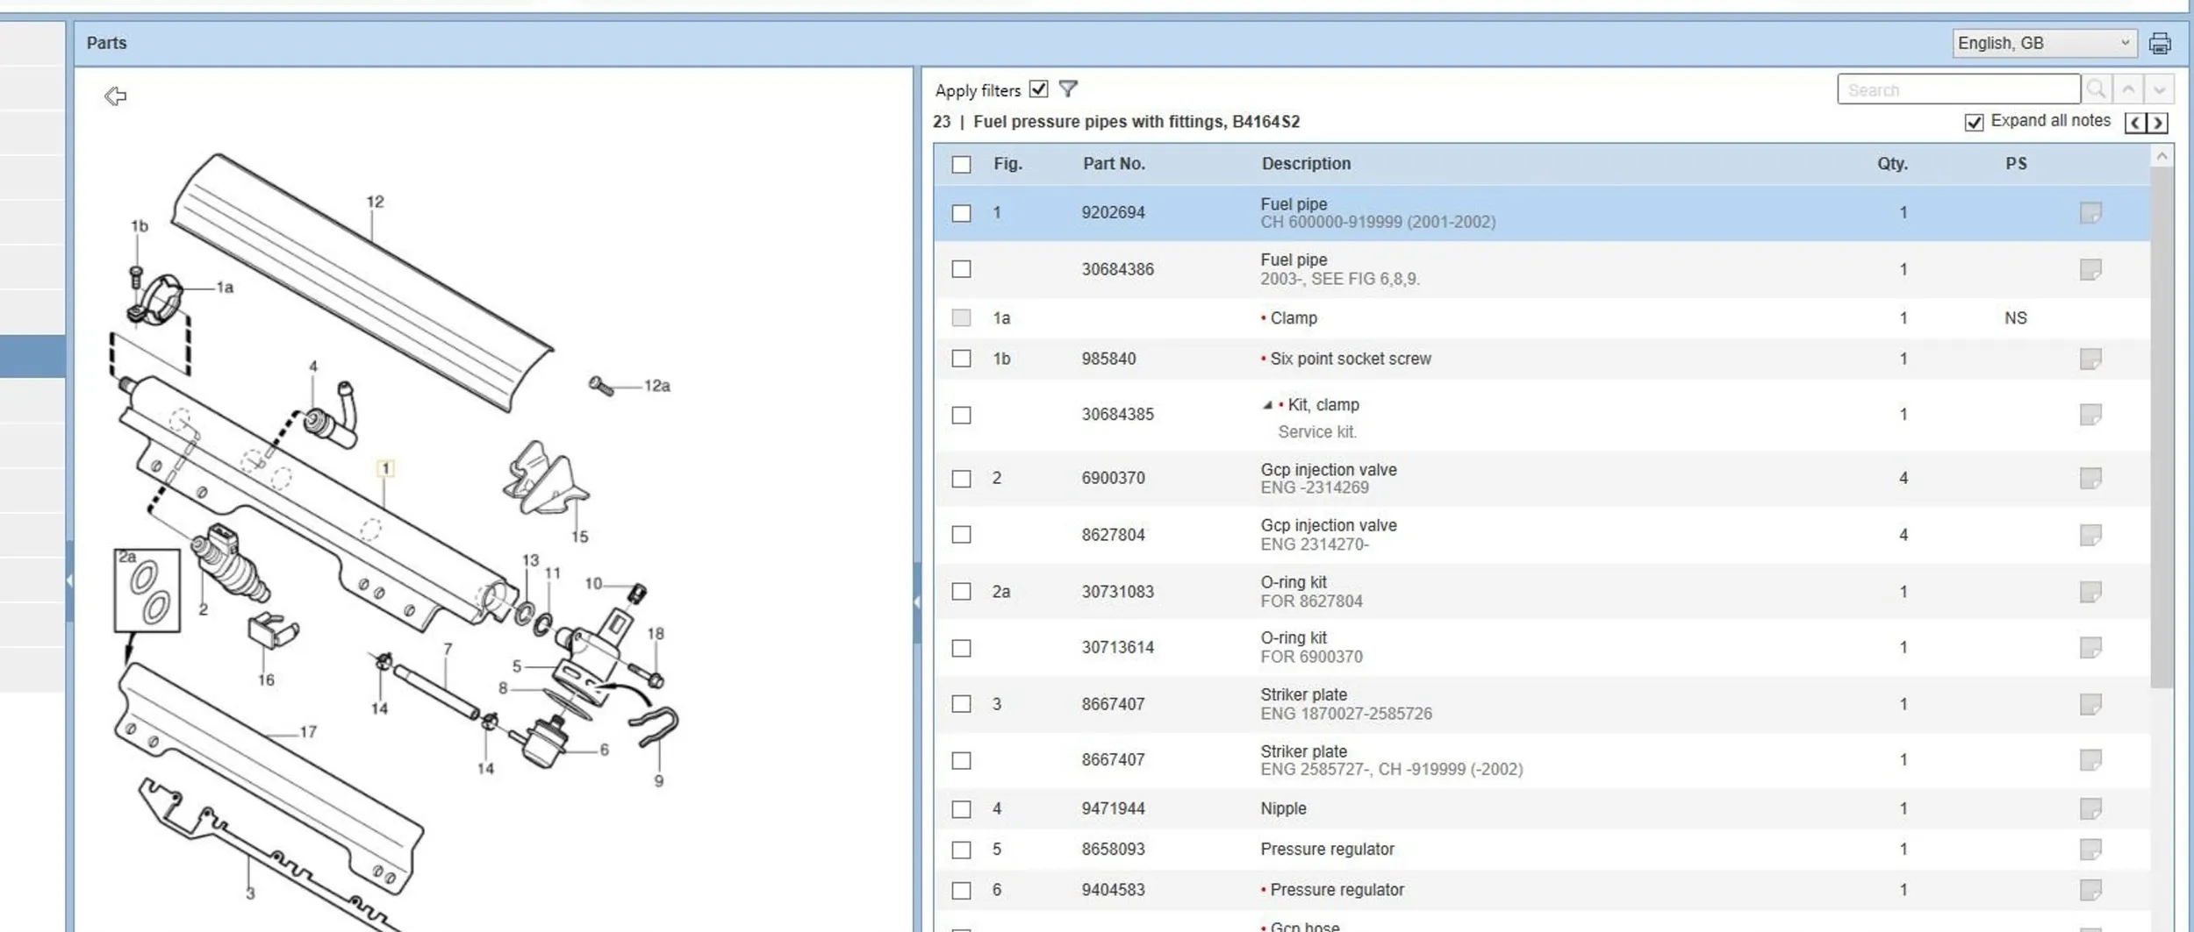The image size is (2194, 932).
Task: Sort by the PS column header
Action: pos(2016,164)
